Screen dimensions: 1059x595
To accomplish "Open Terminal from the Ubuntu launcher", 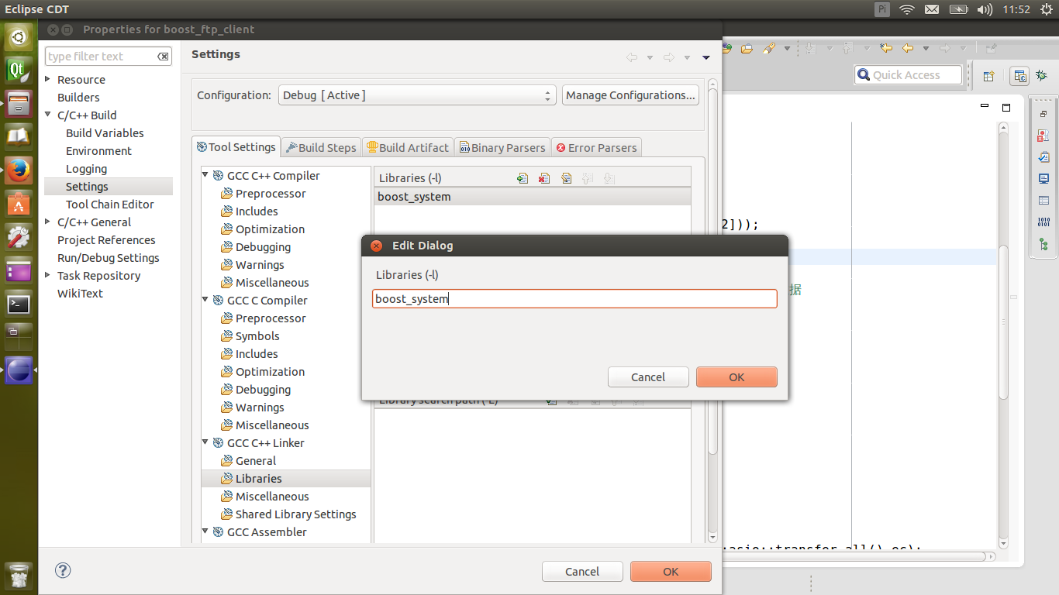I will coord(19,304).
